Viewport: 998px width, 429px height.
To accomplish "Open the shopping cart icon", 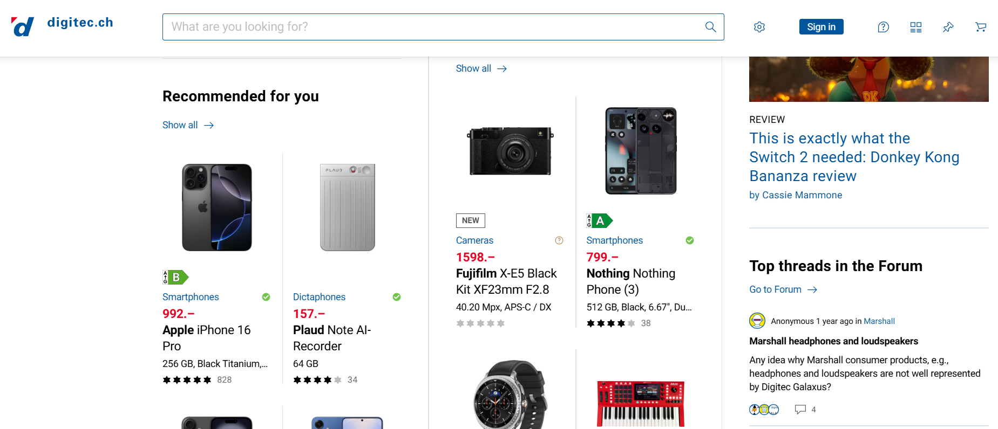I will point(981,27).
